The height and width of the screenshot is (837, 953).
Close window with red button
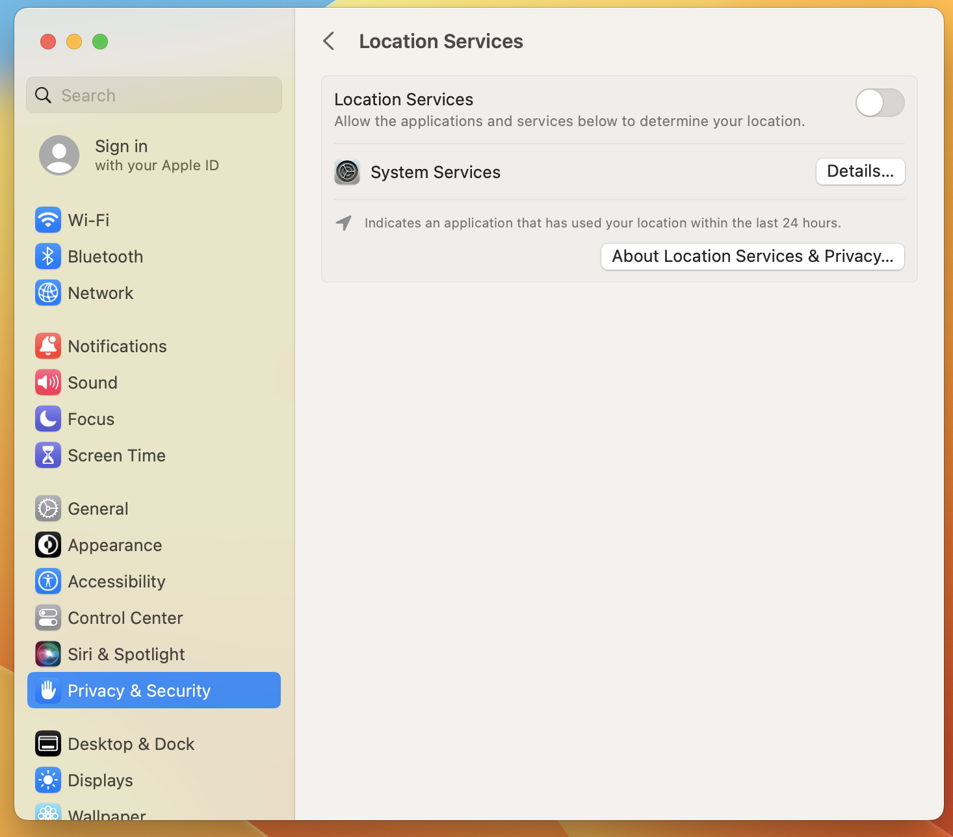point(48,42)
